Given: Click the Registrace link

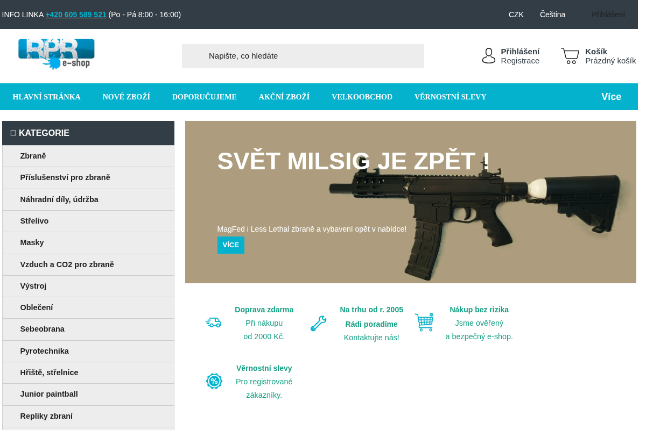Looking at the screenshot, I should (520, 61).
